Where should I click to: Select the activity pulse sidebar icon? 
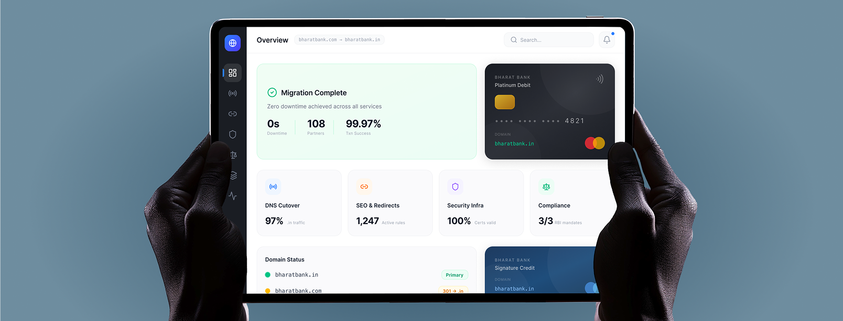[232, 196]
